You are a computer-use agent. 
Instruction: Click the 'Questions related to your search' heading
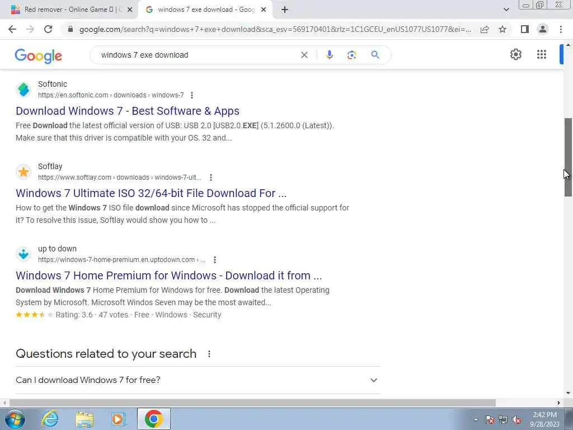[x=106, y=354]
